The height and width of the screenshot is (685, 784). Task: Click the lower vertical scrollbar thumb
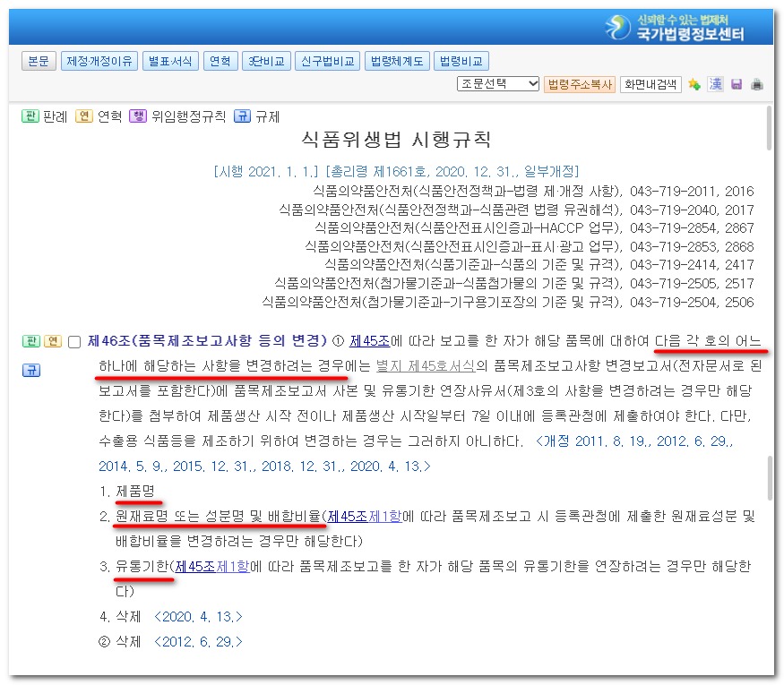pos(770,477)
